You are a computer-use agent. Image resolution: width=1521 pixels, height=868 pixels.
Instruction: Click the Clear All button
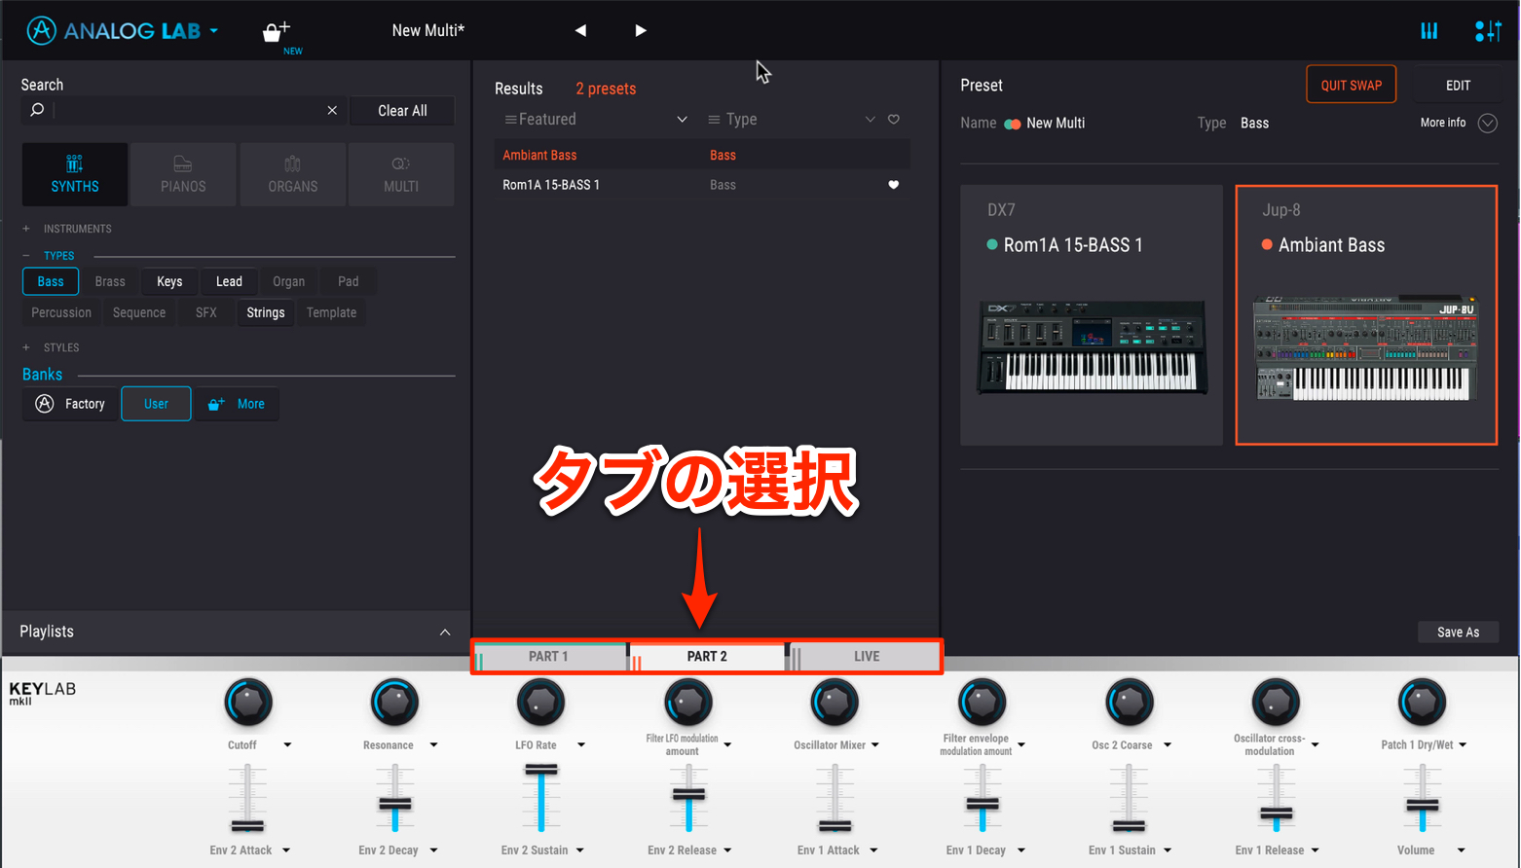pos(402,111)
